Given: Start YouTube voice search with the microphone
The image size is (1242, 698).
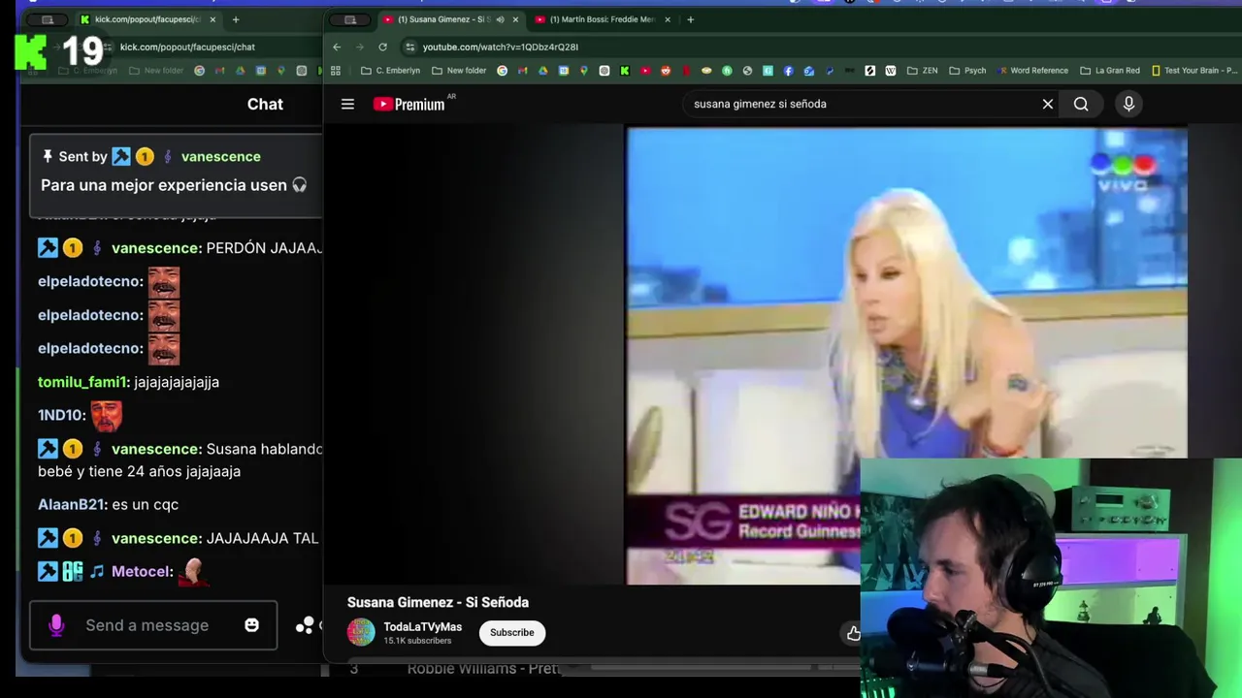Looking at the screenshot, I should (1128, 104).
